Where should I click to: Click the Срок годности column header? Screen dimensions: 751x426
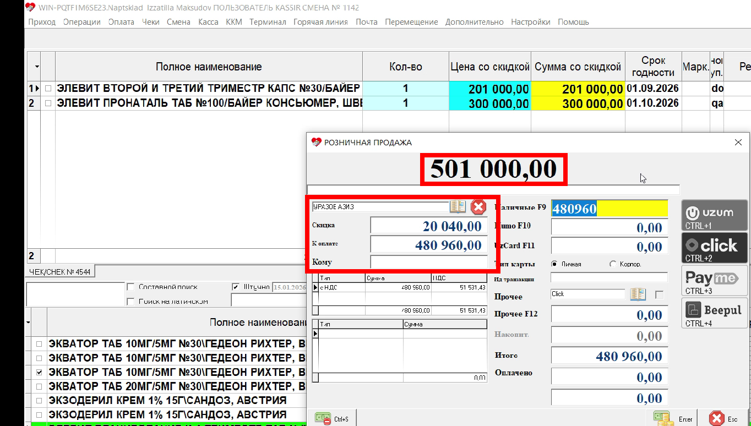654,67
